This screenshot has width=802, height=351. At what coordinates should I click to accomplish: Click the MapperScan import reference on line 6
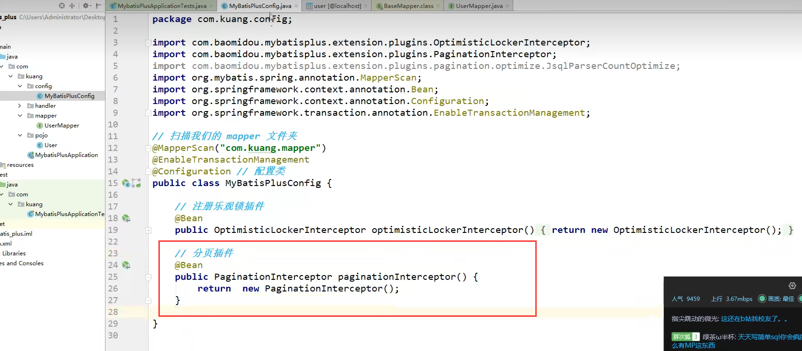click(388, 78)
